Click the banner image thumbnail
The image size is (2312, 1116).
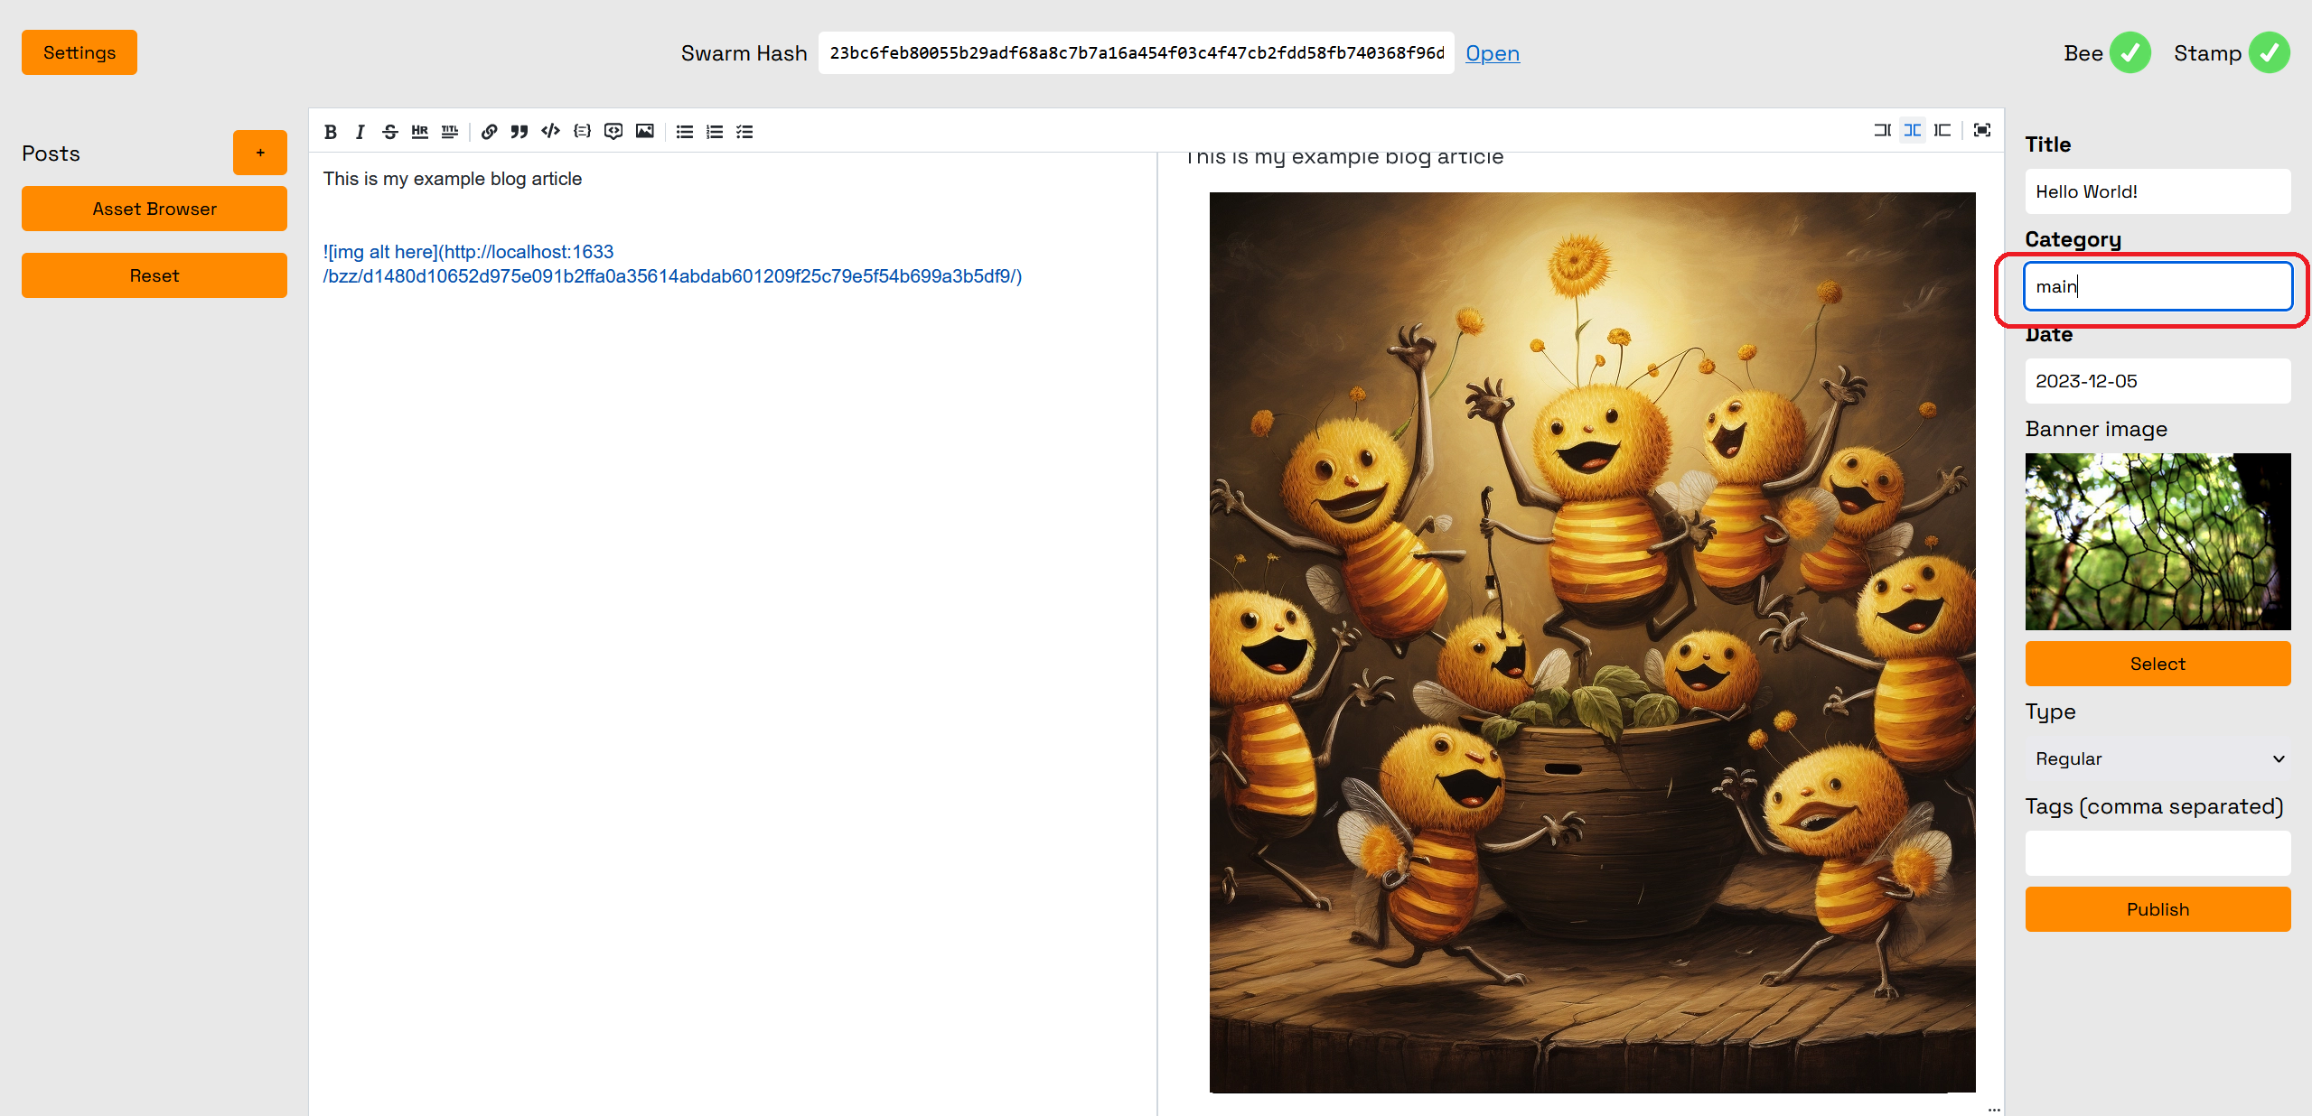[2158, 541]
